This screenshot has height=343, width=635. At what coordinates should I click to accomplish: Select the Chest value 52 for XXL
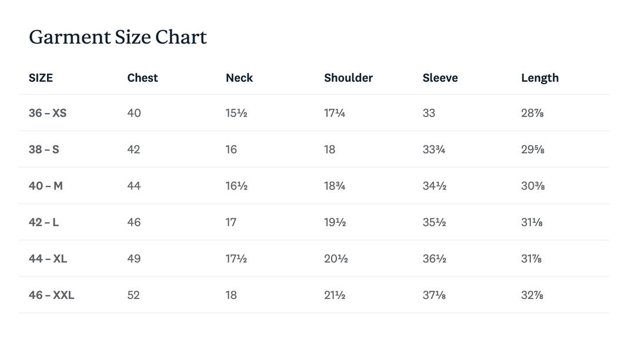click(x=134, y=295)
